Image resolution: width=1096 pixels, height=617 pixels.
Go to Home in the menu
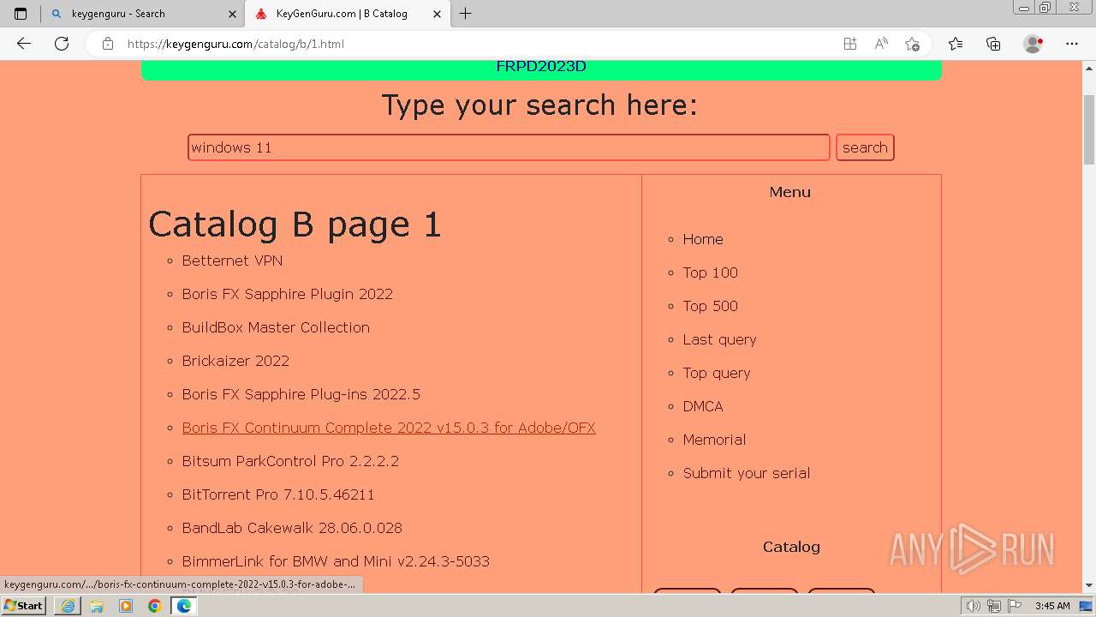click(x=703, y=239)
